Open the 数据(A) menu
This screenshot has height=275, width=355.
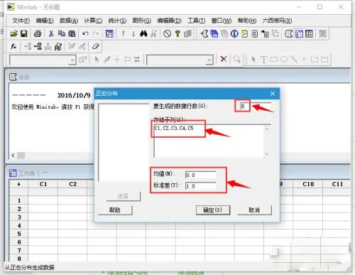click(69, 21)
